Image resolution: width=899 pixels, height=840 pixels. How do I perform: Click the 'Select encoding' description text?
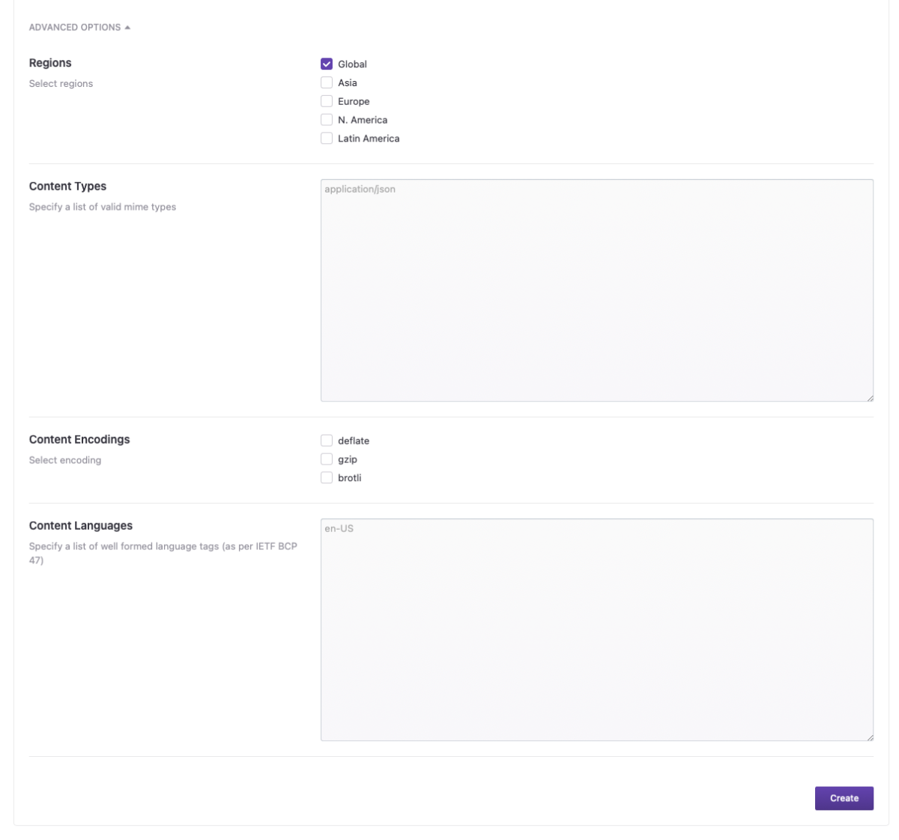tap(65, 460)
